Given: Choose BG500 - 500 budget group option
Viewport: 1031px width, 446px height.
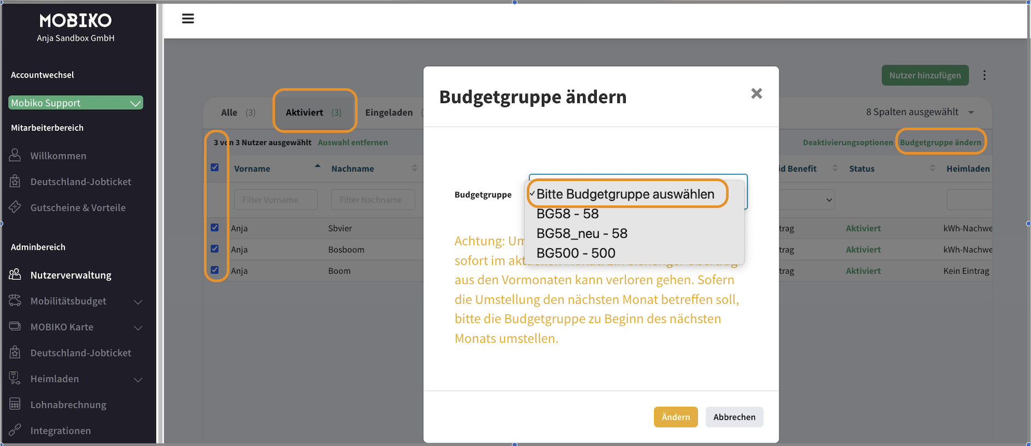Looking at the screenshot, I should [575, 253].
